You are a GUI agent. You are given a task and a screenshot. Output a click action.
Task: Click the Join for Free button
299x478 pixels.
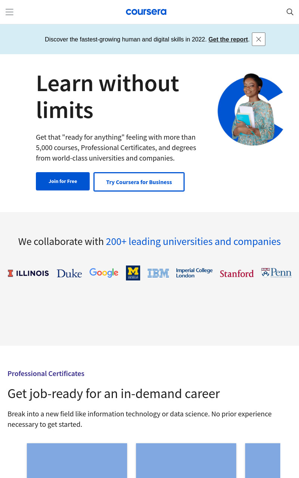click(x=63, y=181)
